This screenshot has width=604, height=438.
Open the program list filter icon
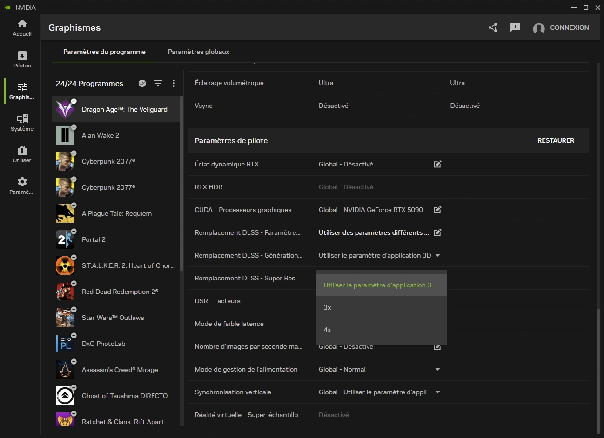coord(158,83)
